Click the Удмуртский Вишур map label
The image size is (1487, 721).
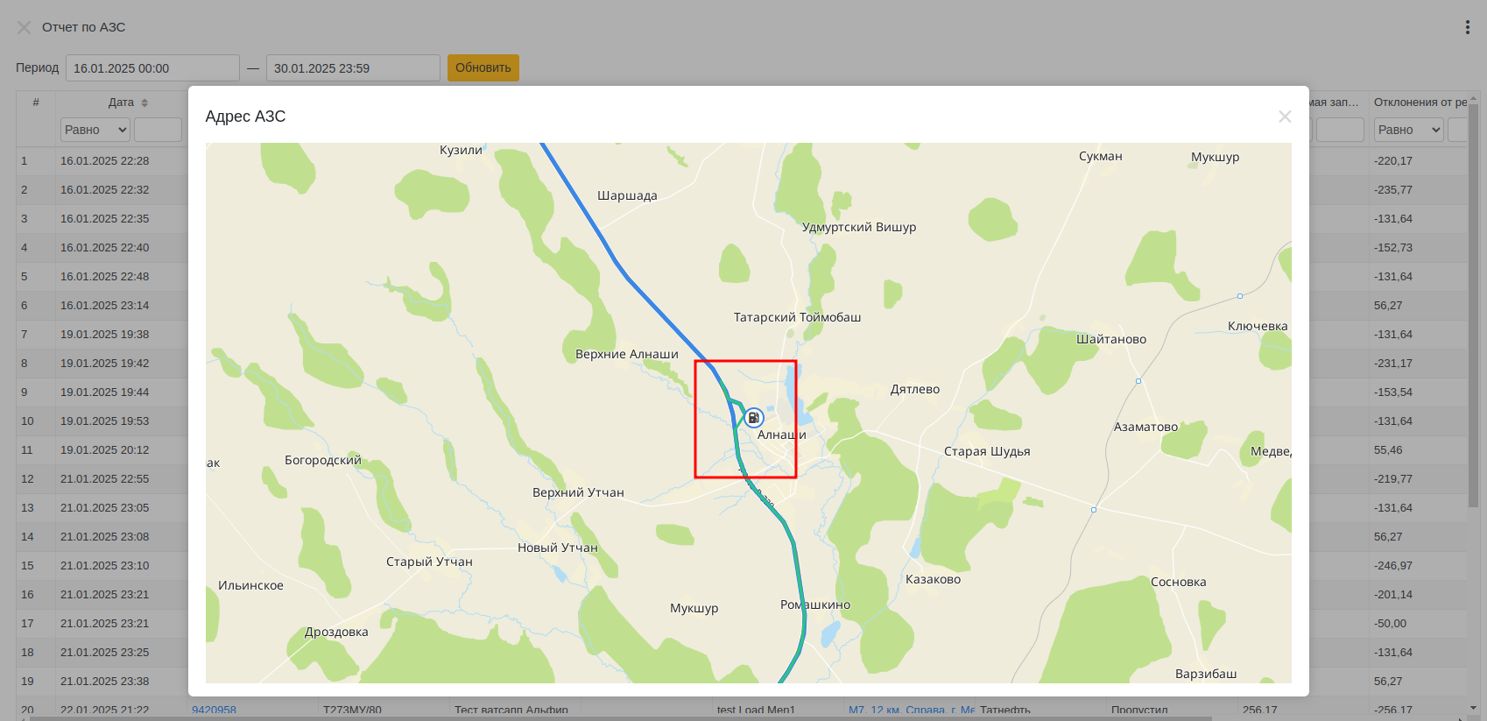pos(859,227)
